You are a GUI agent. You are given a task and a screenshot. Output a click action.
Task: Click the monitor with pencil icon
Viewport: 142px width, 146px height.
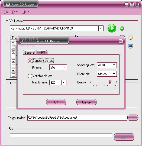pyautogui.click(x=131, y=46)
